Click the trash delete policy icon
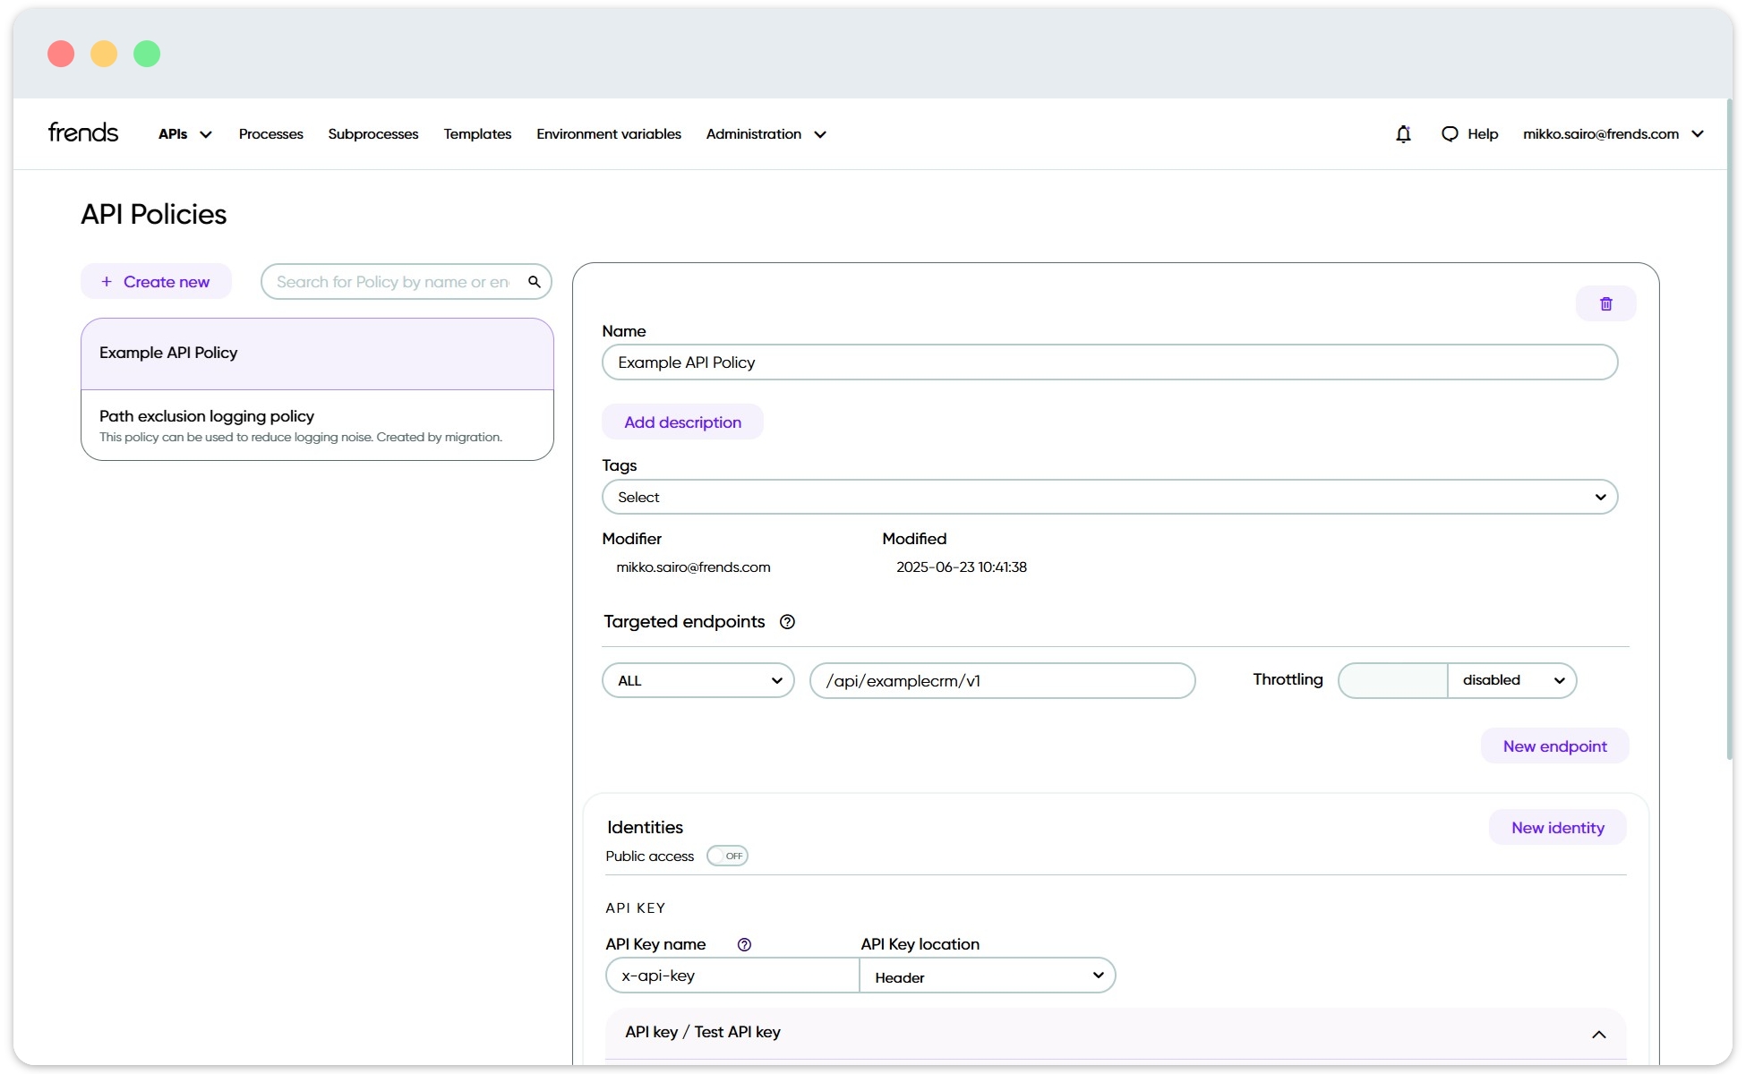Image resolution: width=1746 pixels, height=1074 pixels. [x=1605, y=304]
